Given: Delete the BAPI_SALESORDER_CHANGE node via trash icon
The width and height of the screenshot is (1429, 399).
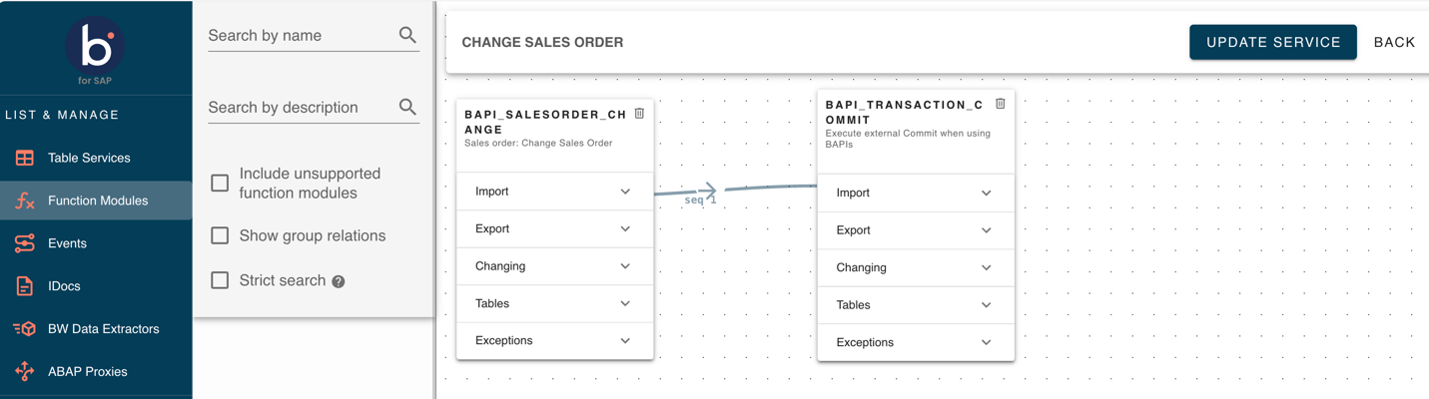Looking at the screenshot, I should (639, 114).
